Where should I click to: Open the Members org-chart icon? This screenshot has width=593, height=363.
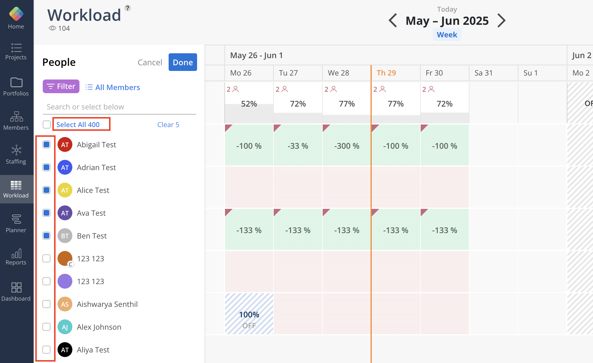pos(16,117)
